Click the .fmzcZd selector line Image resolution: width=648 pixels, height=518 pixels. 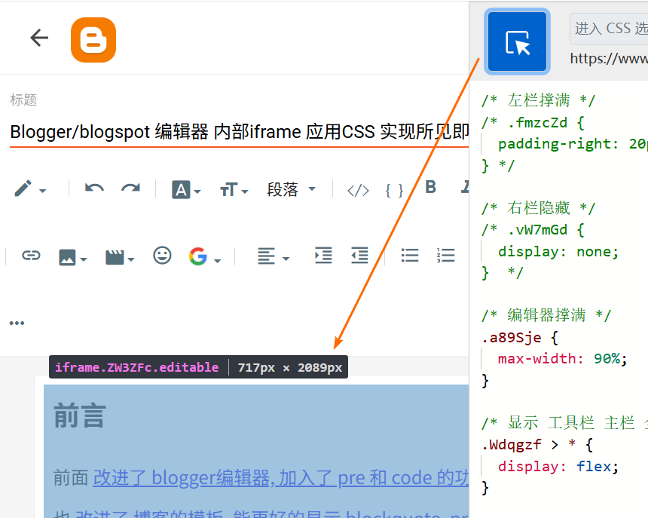533,122
